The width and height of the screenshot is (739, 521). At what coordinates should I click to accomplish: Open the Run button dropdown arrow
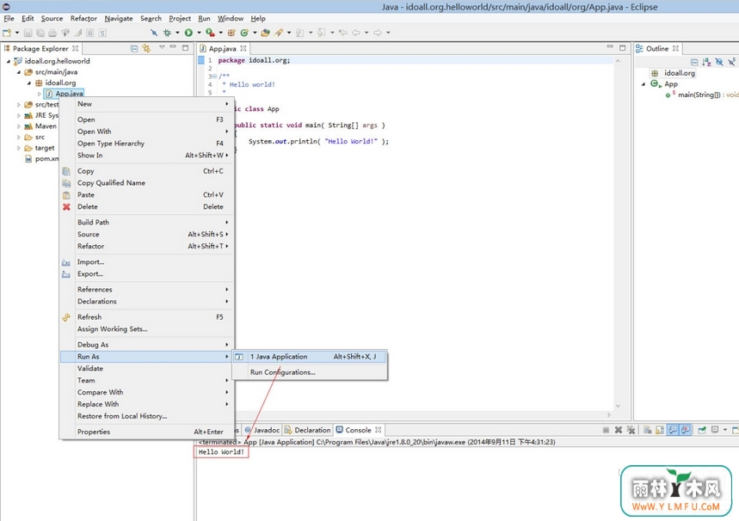click(x=199, y=33)
